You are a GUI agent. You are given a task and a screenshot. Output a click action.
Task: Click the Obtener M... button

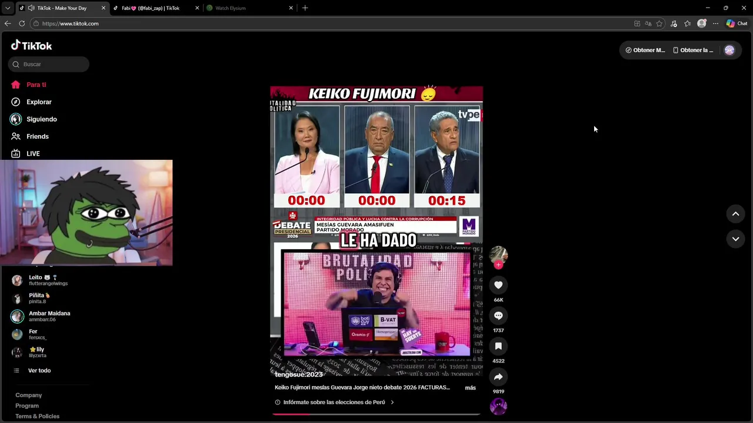coord(645,51)
